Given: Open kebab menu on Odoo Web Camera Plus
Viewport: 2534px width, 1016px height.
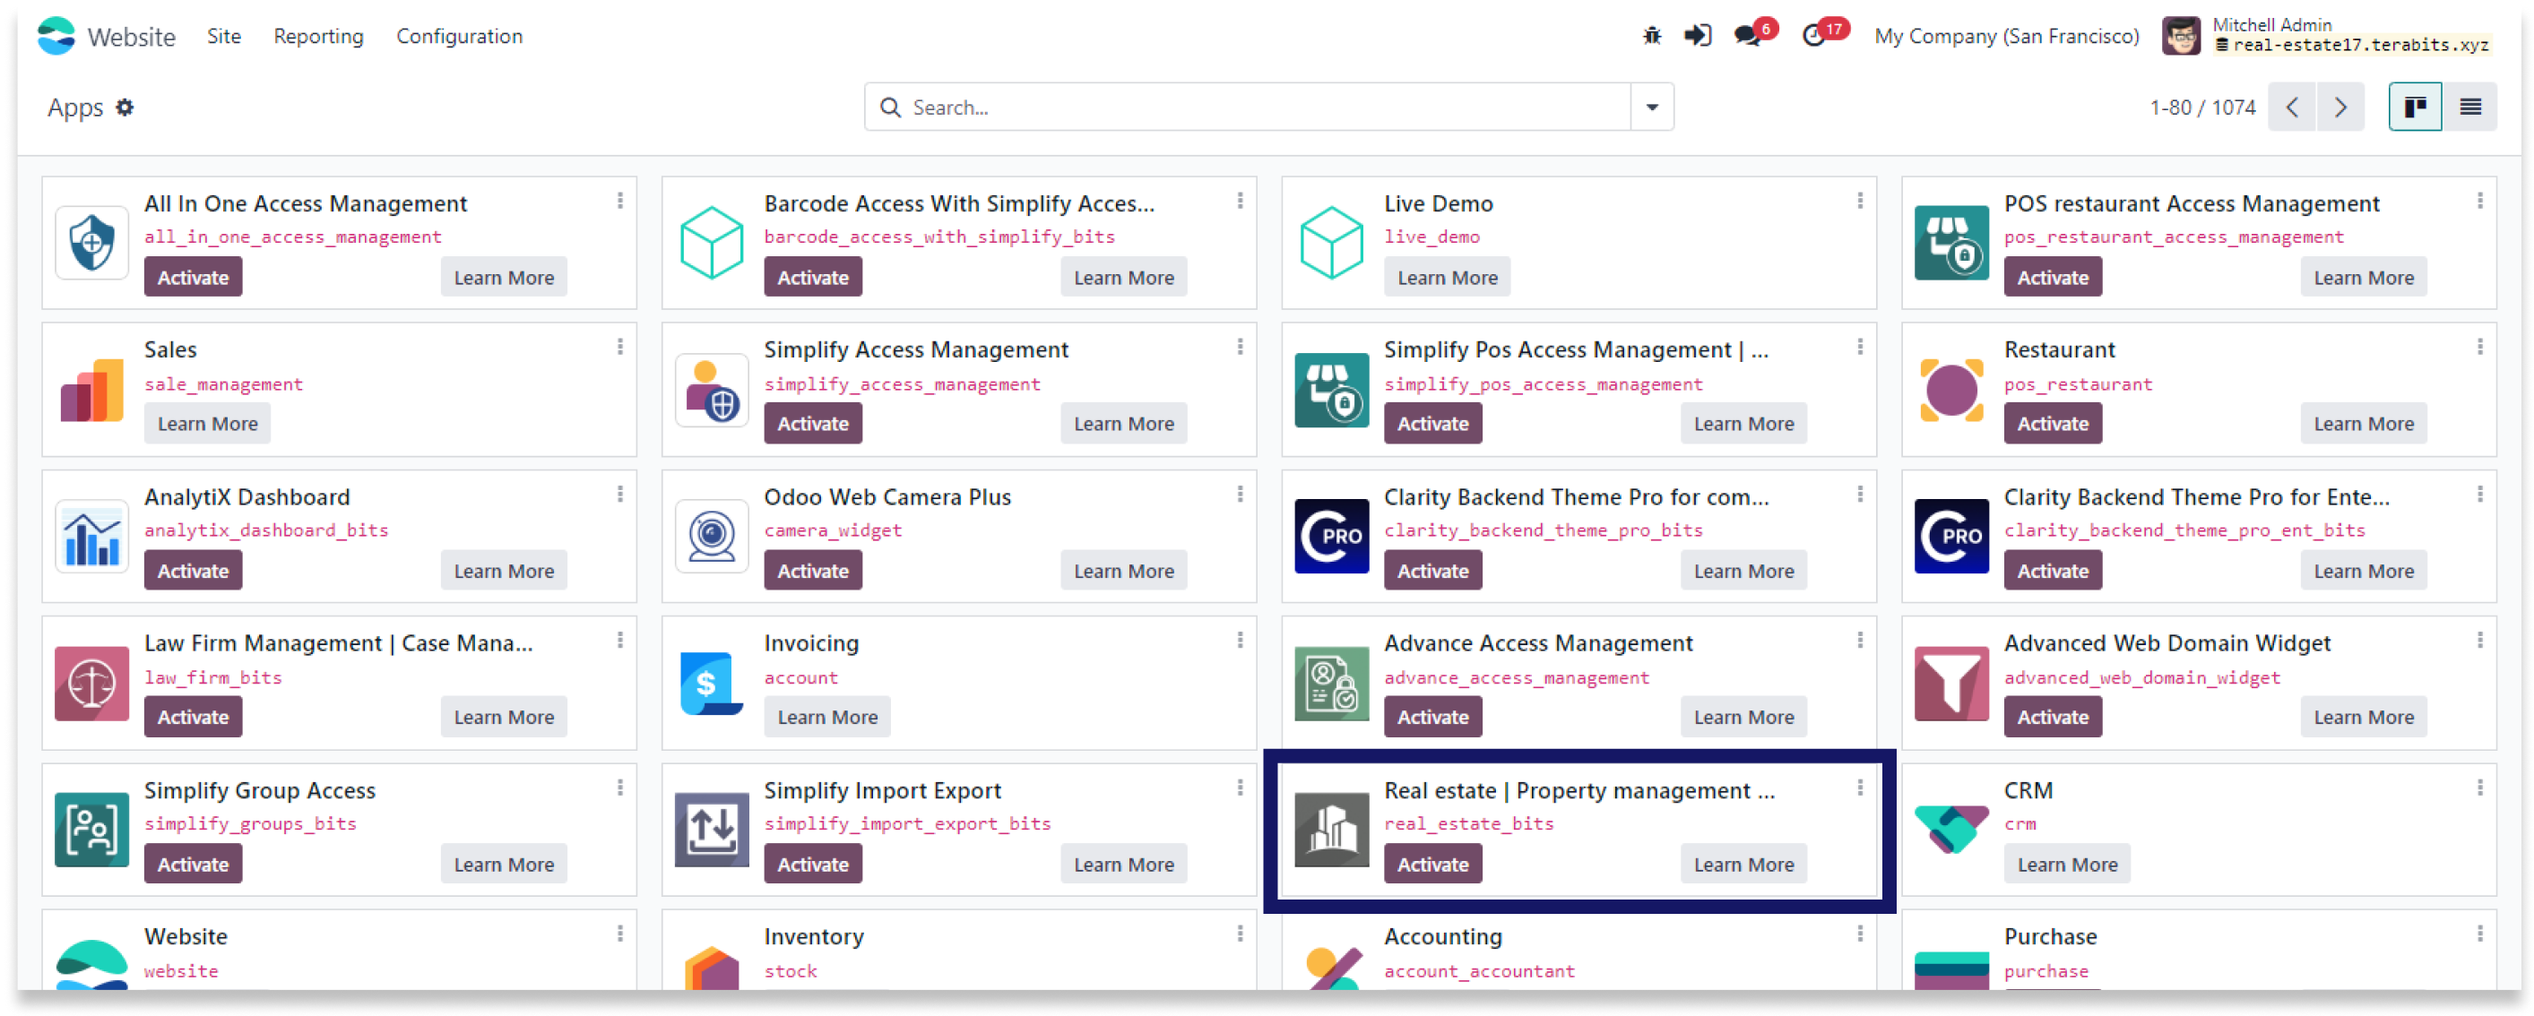Looking at the screenshot, I should click(1240, 494).
